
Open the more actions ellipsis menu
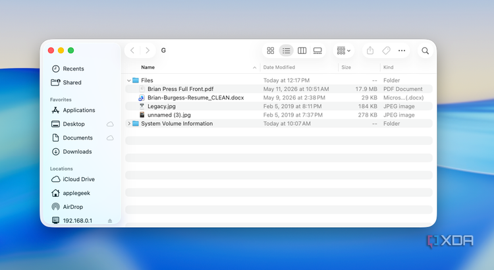coord(402,51)
